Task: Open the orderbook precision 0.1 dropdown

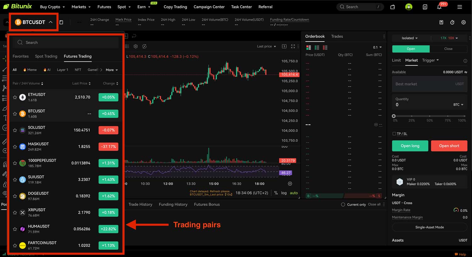Action: click(x=377, y=47)
